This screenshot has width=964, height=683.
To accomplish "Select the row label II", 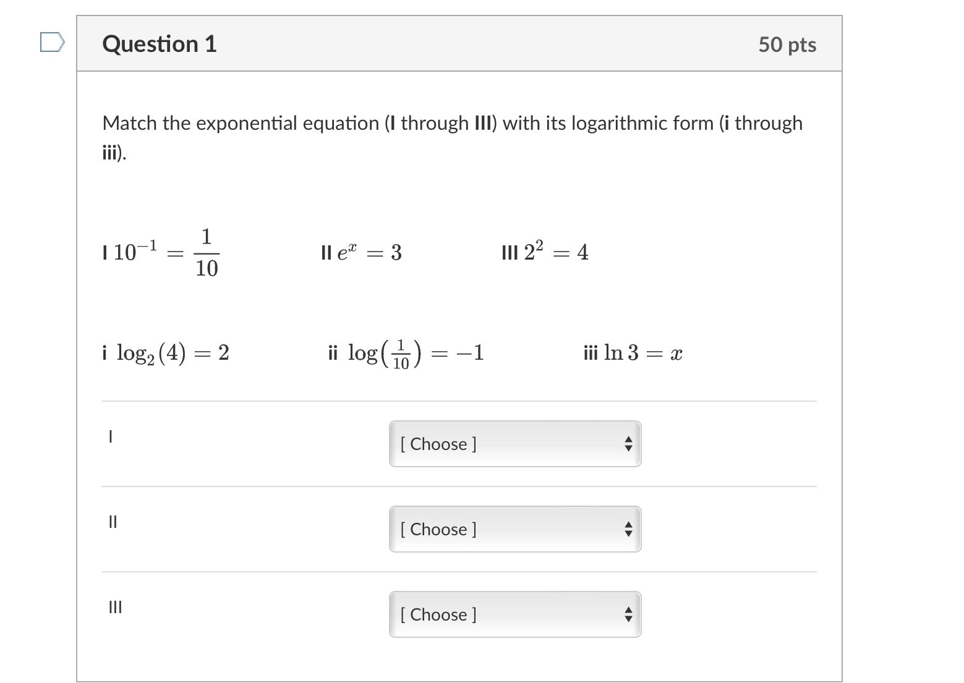I will point(113,522).
